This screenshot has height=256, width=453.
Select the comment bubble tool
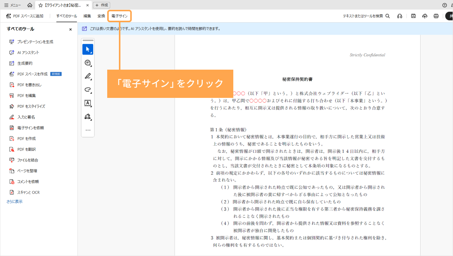(88, 63)
